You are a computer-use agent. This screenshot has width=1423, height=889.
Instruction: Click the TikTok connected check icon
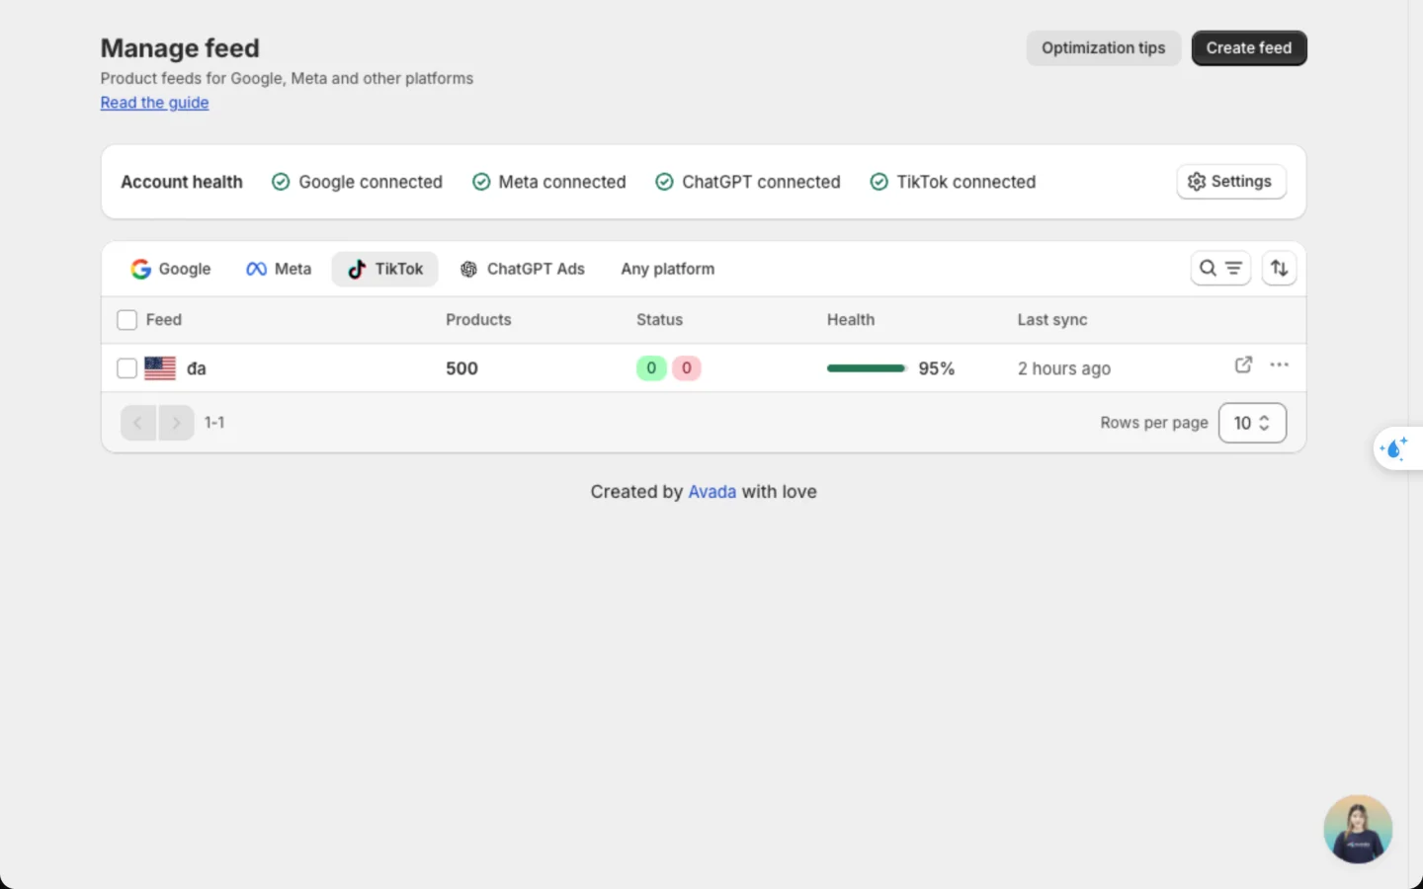[879, 182]
